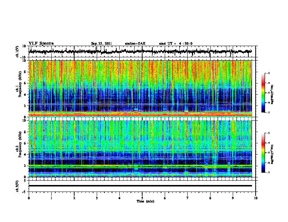
Task: Click the ch.3 flat voltage trace
Action: tap(140, 186)
